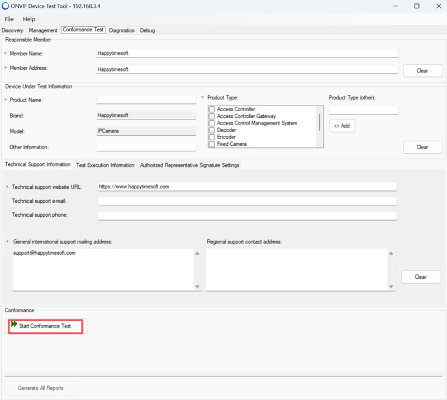Open the File menu

pos(9,19)
